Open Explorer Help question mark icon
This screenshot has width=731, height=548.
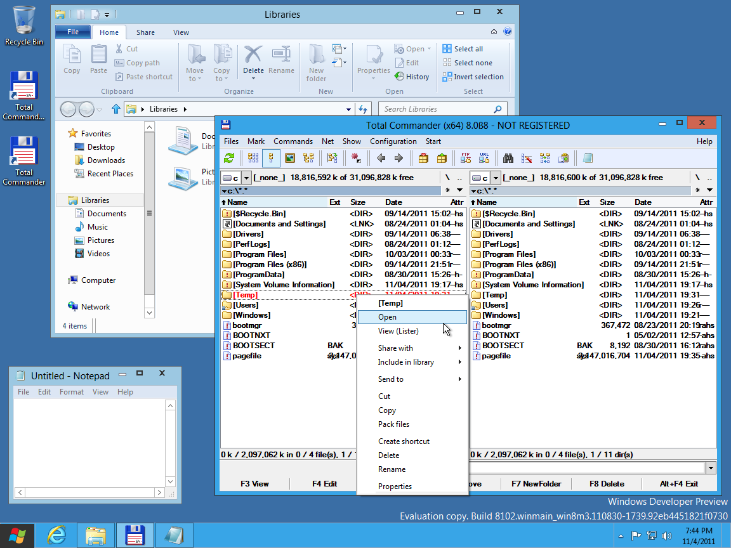point(508,32)
